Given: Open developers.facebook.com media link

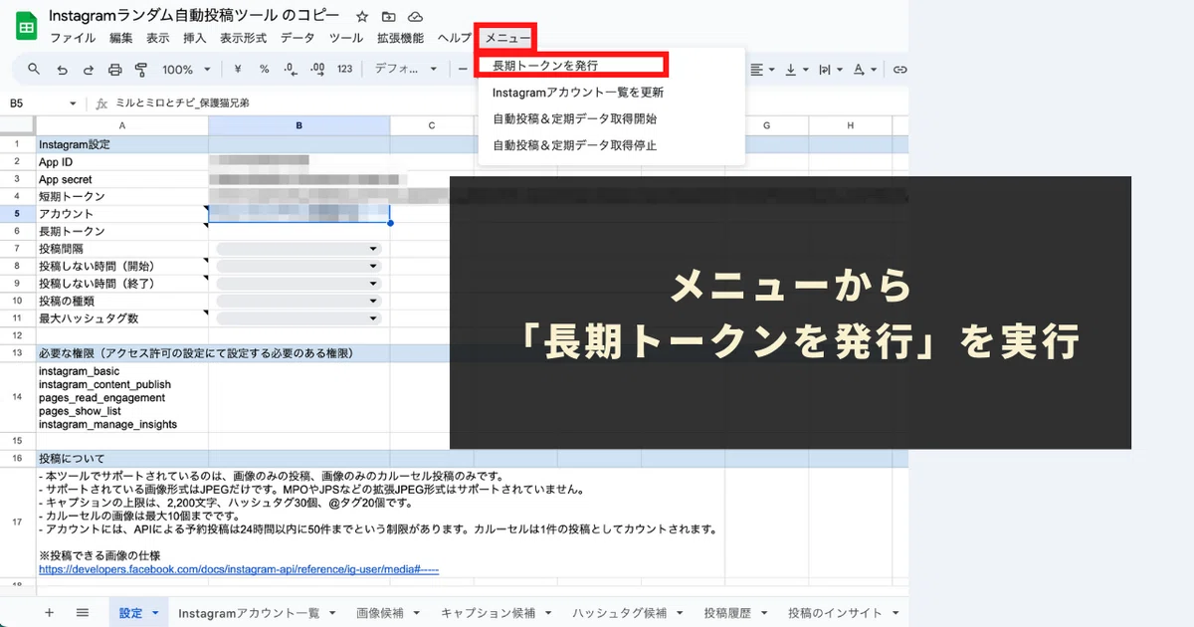Looking at the screenshot, I should pos(239,569).
